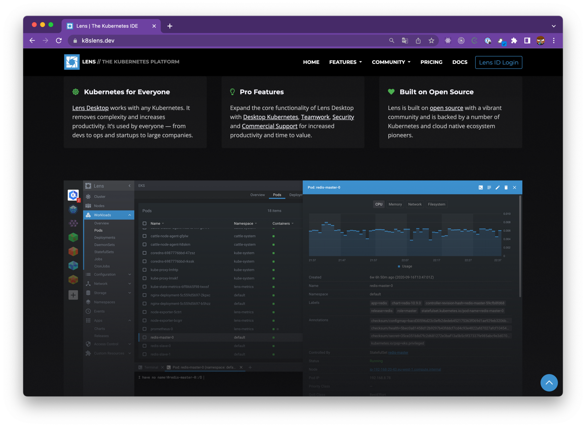Open the share icon in address bar
This screenshot has height=427, width=586.
pyautogui.click(x=418, y=40)
